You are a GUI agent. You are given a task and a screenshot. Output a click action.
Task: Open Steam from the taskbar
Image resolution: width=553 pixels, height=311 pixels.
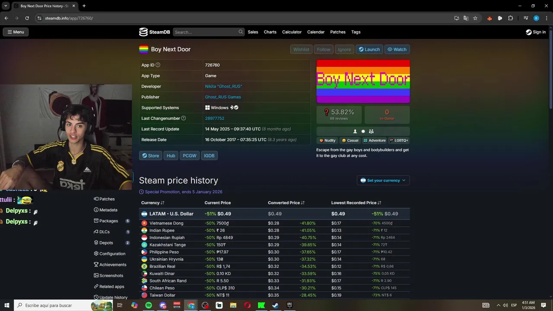point(275,305)
